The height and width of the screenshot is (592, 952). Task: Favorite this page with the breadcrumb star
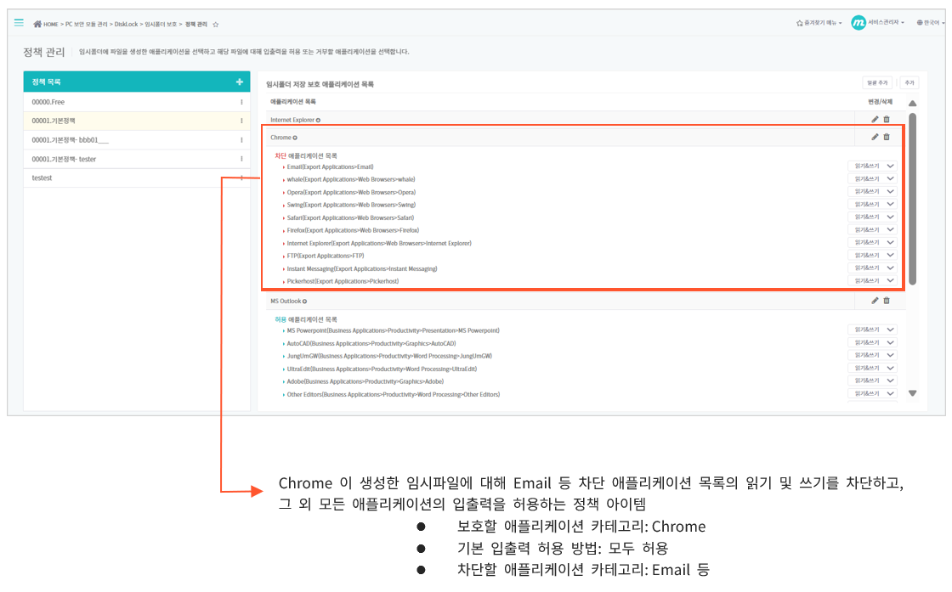[216, 25]
